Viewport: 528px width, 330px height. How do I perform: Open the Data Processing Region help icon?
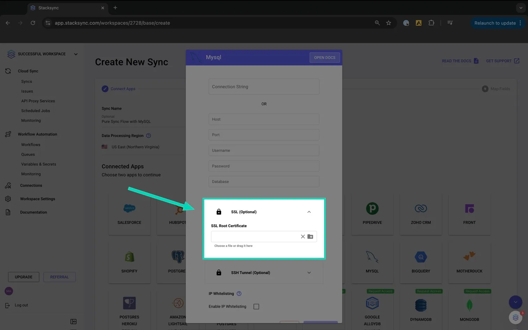click(148, 136)
